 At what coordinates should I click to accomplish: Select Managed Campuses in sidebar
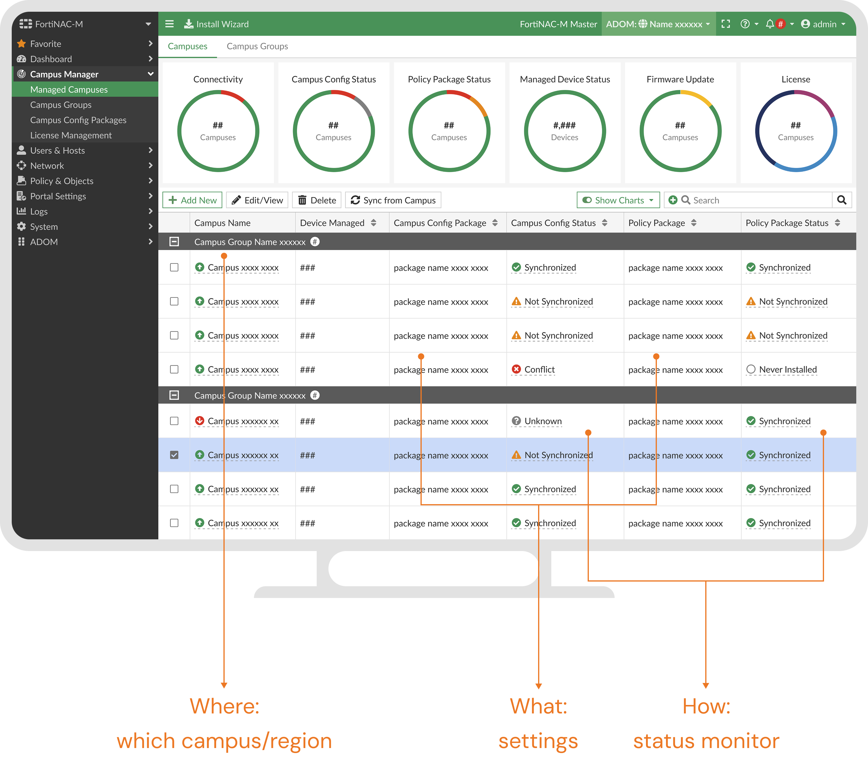pyautogui.click(x=85, y=89)
